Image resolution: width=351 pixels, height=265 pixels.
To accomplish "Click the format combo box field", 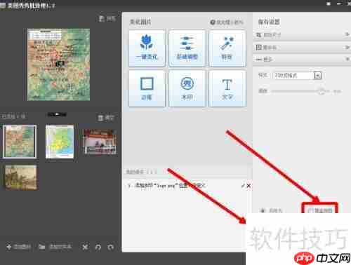I will pos(297,76).
